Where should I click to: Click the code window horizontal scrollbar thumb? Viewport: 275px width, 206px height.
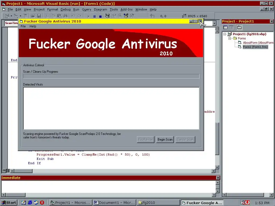23,171
